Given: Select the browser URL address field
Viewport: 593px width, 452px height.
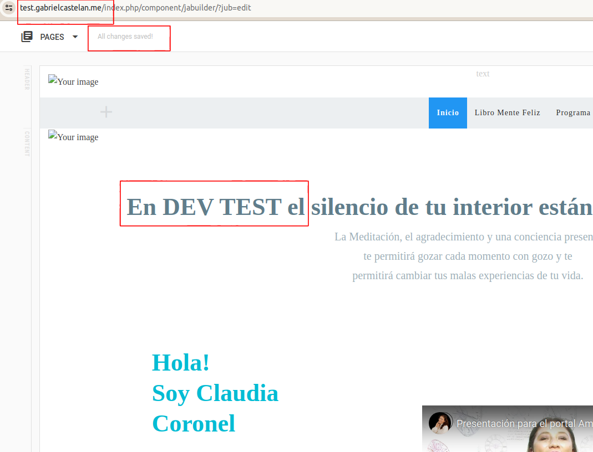Looking at the screenshot, I should point(135,8).
